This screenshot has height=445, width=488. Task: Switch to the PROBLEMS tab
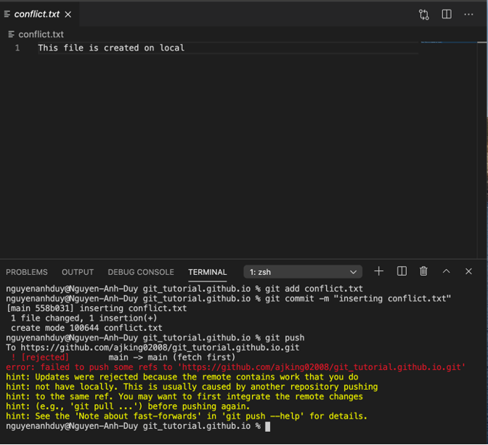[27, 272]
